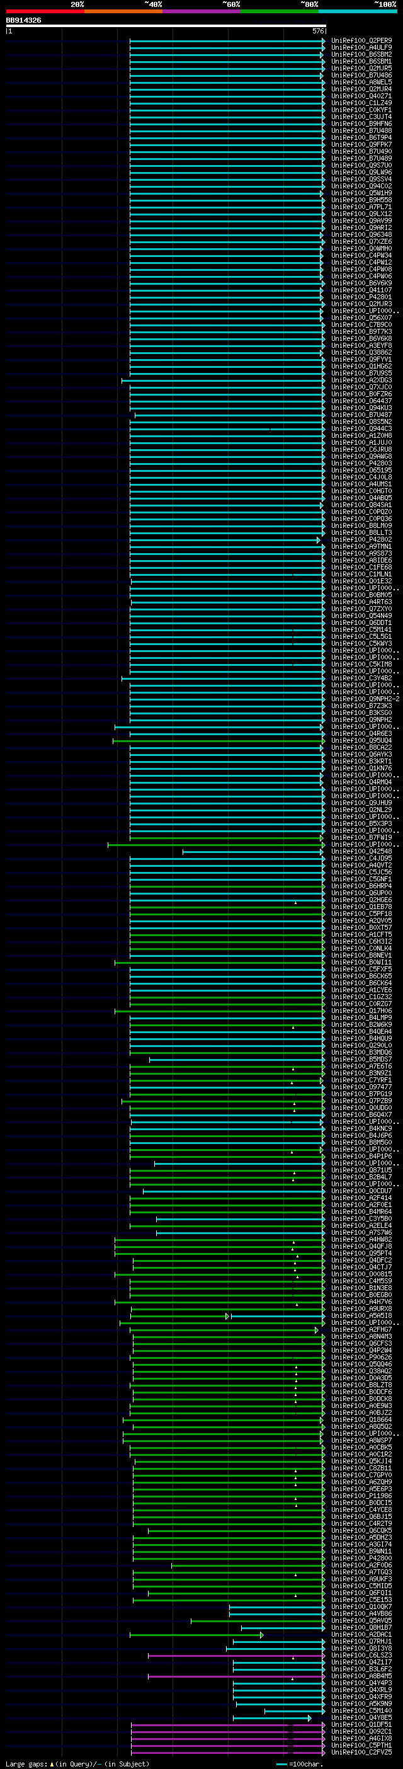This screenshot has height=1769, width=403.
Task: Click the green ~80% identity legend segment
Action: click(280, 12)
